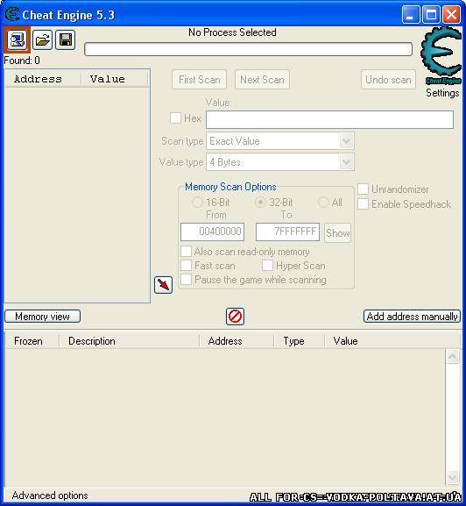Load a cheat table with the open folder icon

coord(42,40)
